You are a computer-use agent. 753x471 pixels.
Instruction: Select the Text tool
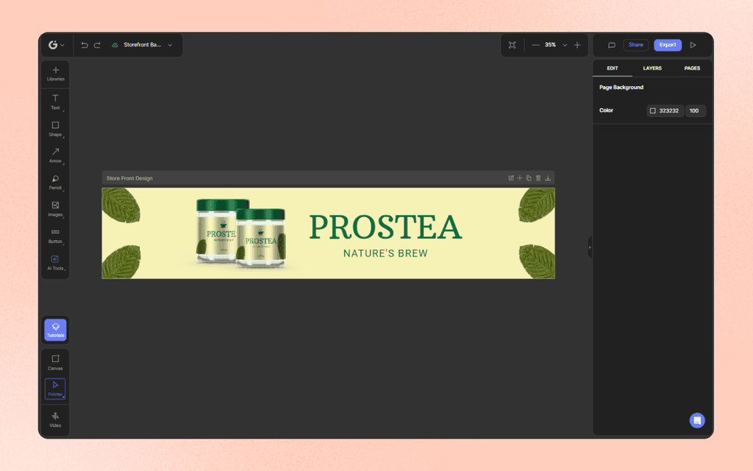point(55,103)
